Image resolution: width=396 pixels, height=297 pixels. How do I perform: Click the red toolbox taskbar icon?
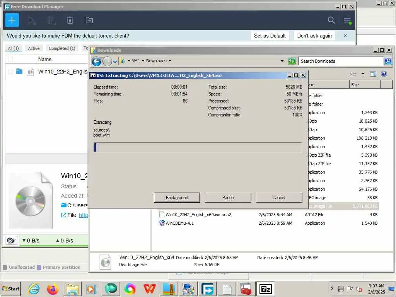[246, 288]
